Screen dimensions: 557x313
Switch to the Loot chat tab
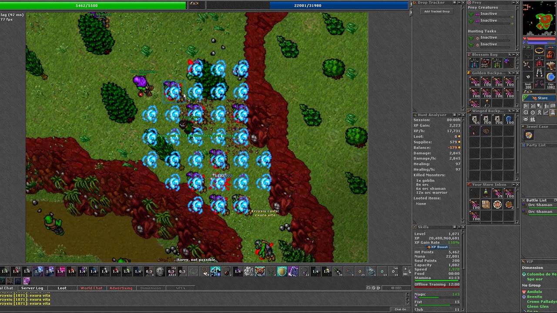[62, 288]
